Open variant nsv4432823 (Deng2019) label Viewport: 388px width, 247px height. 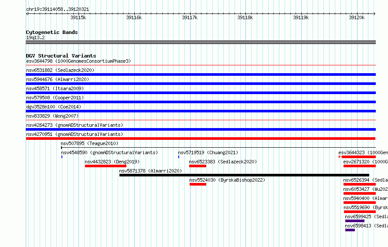click(x=112, y=162)
